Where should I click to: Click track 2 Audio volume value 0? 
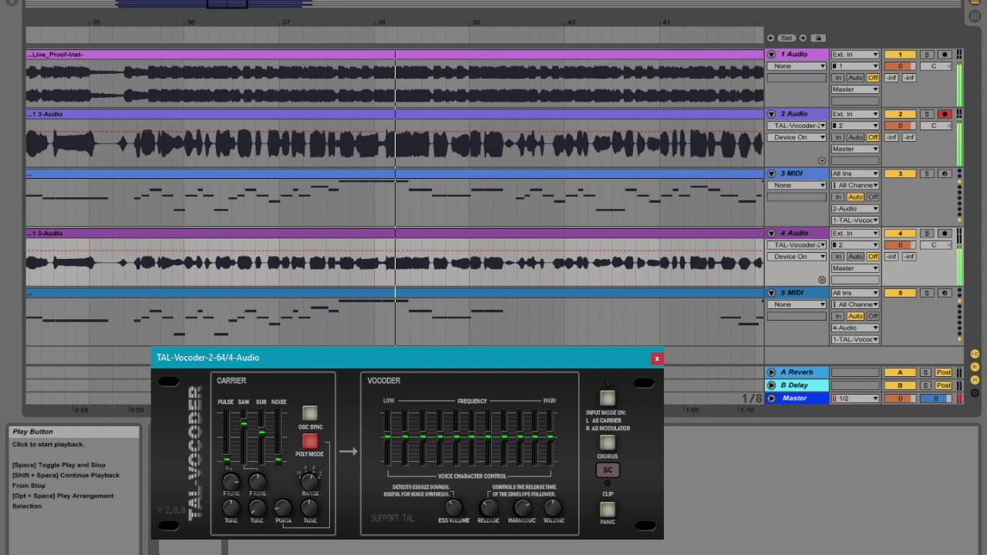(x=899, y=126)
